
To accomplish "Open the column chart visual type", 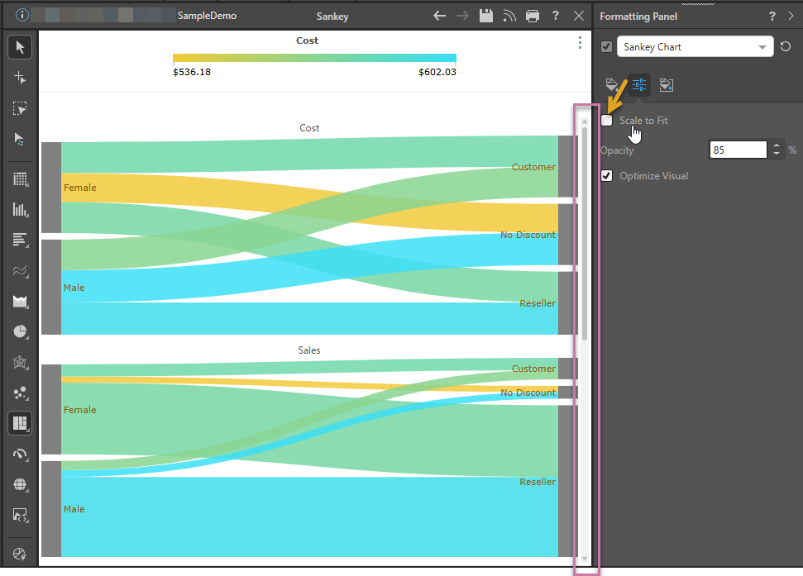I will pos(20,209).
